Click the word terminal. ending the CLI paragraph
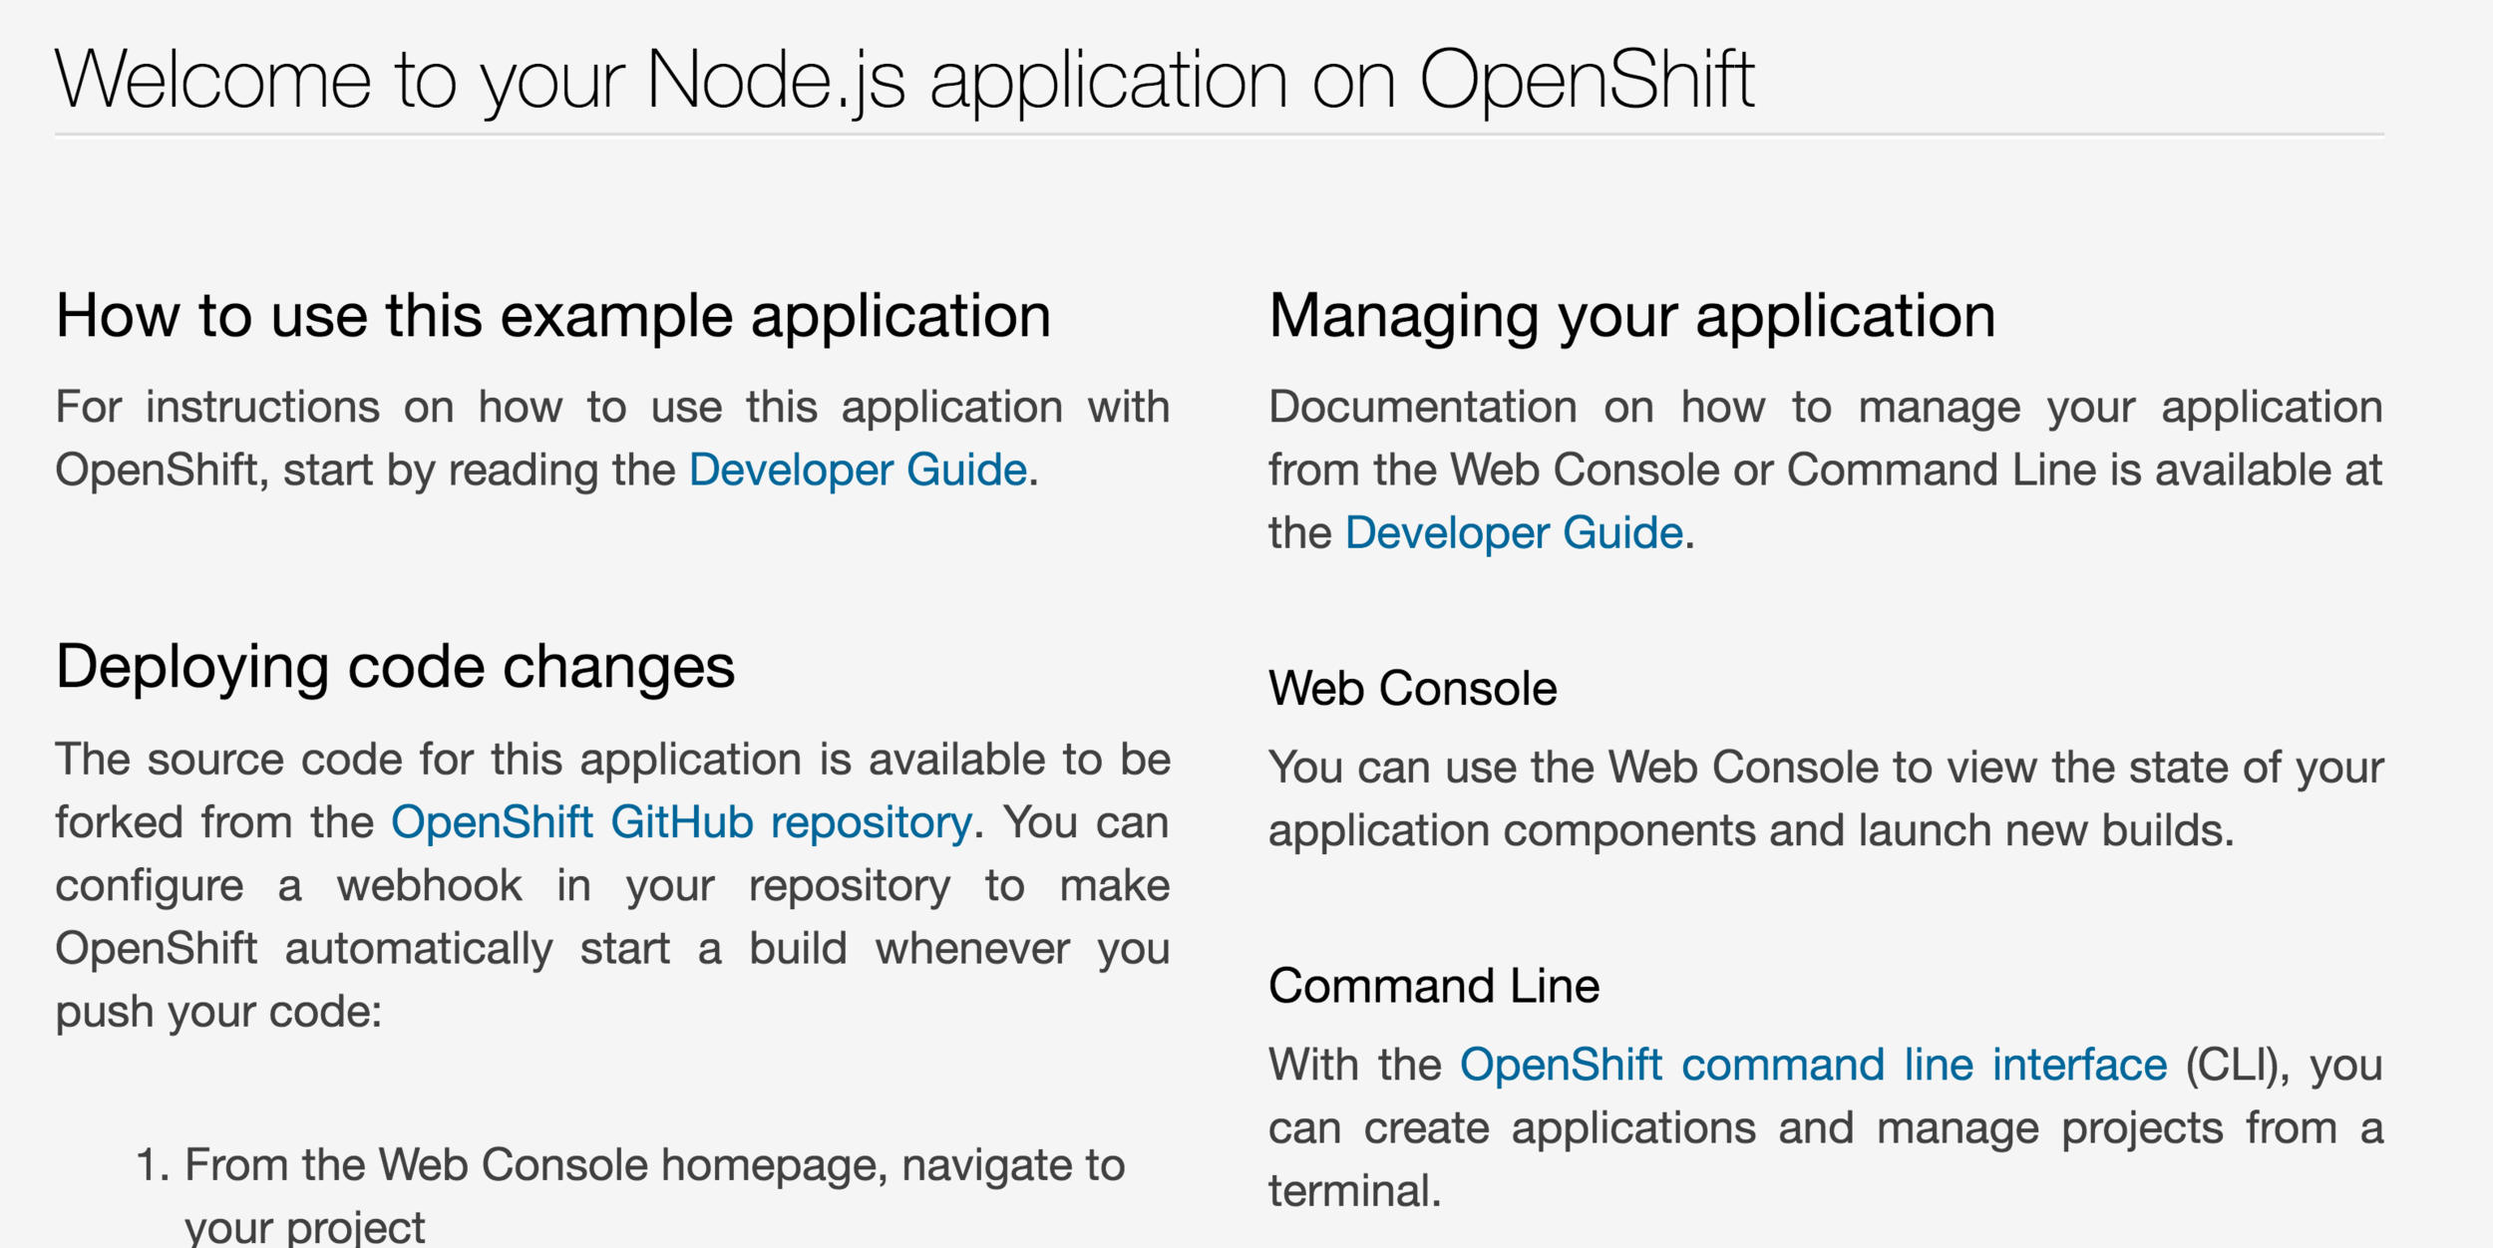The width and height of the screenshot is (2493, 1248). 1353,1190
